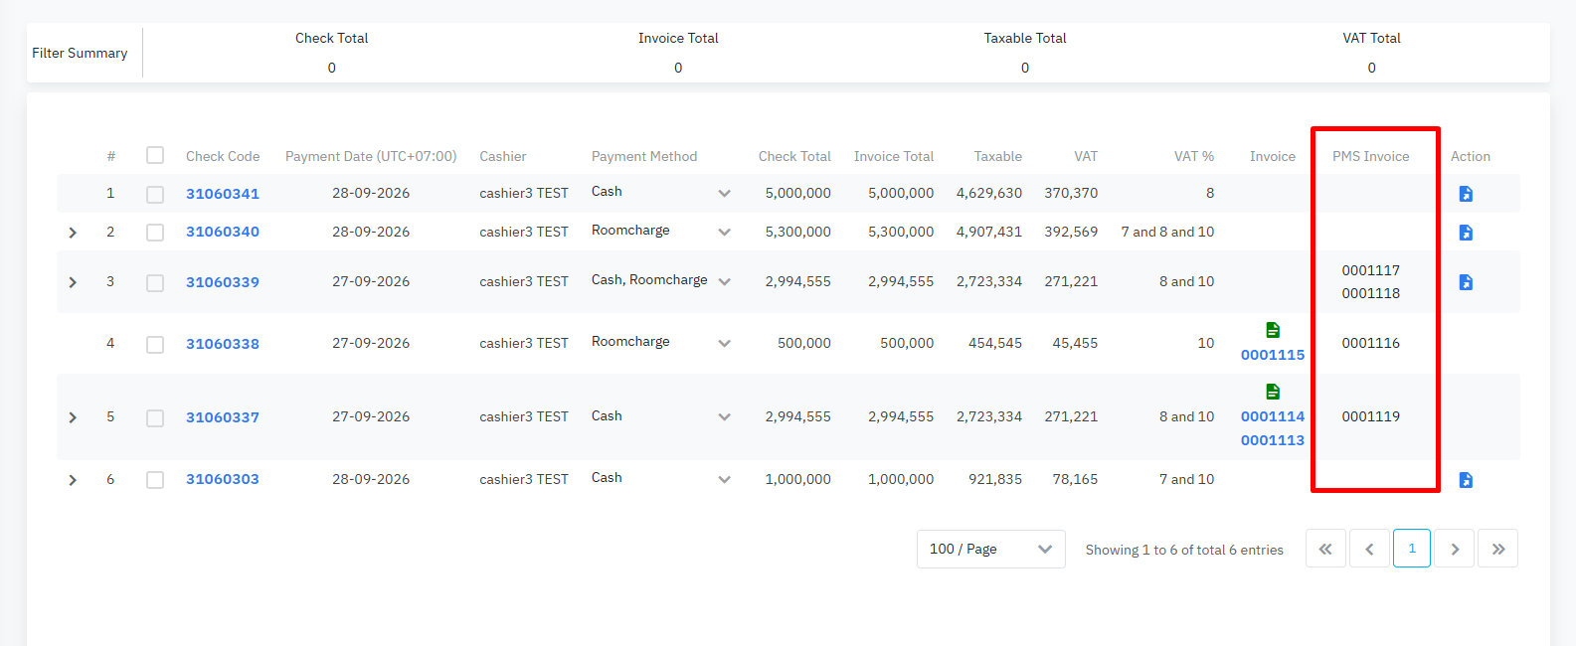Expand row 2 details for check 31060340

pos(73,233)
